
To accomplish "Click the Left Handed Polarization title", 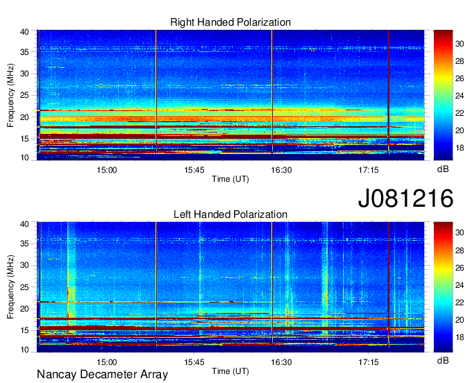I will [x=230, y=214].
